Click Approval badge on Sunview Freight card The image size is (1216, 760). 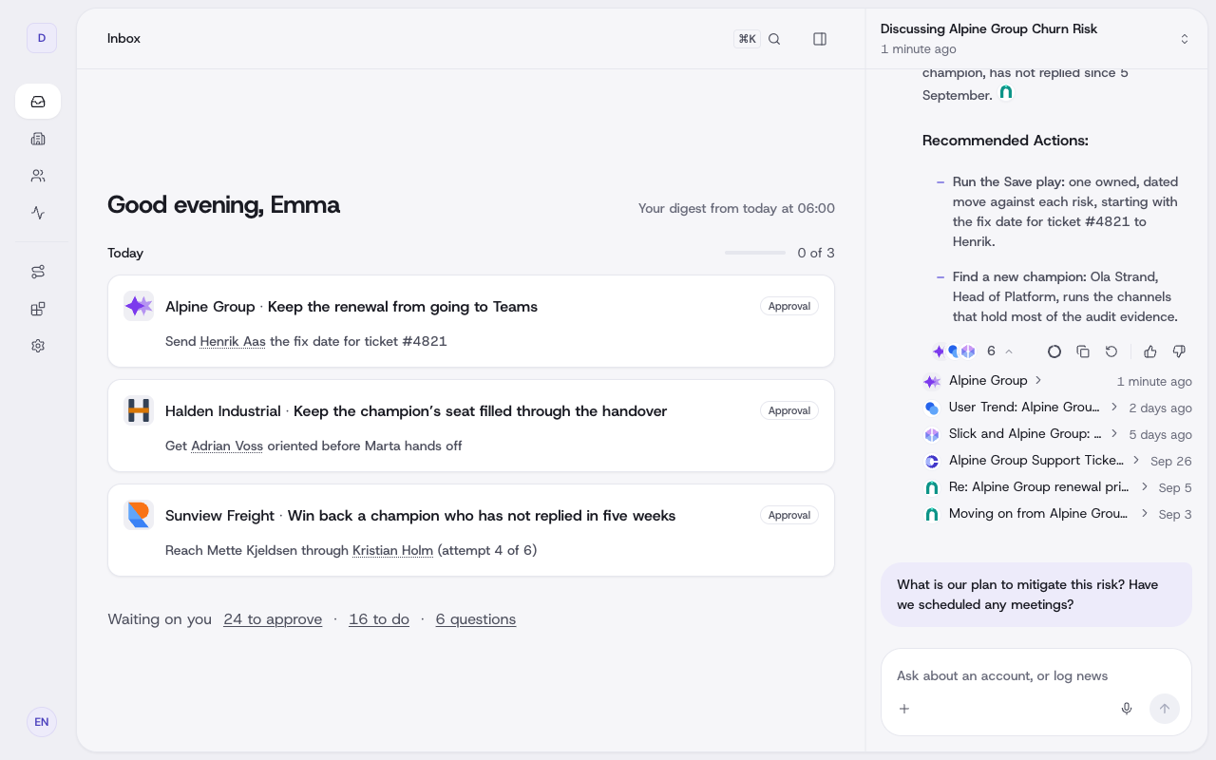(x=789, y=515)
